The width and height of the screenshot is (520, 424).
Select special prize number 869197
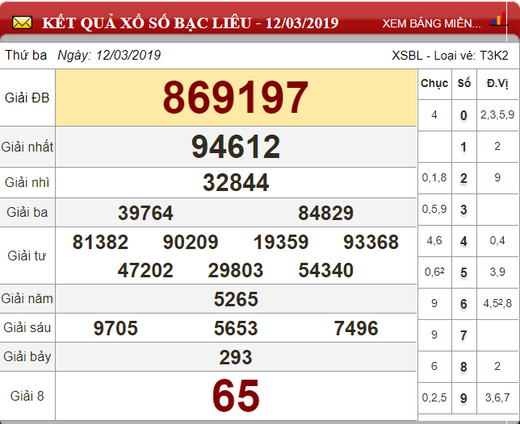click(236, 98)
